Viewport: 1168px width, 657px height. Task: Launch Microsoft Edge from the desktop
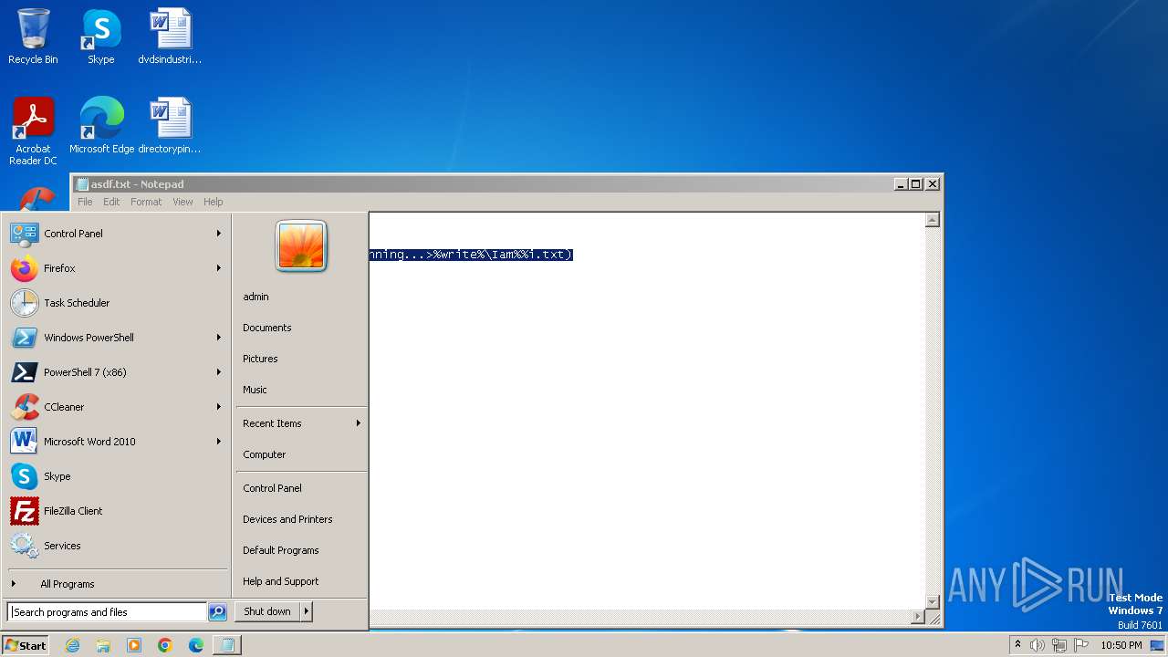[x=101, y=125]
